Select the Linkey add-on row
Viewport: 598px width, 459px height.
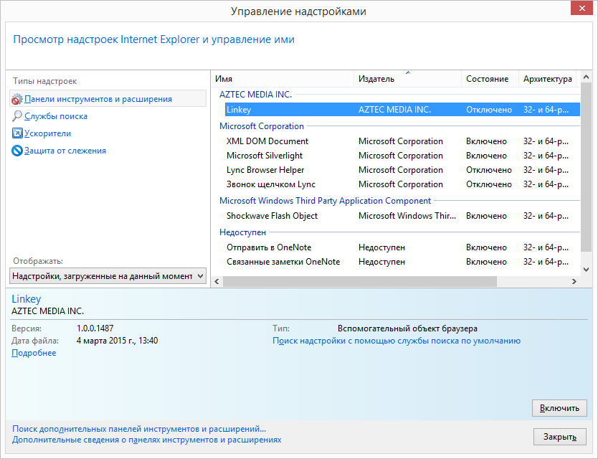pos(402,110)
